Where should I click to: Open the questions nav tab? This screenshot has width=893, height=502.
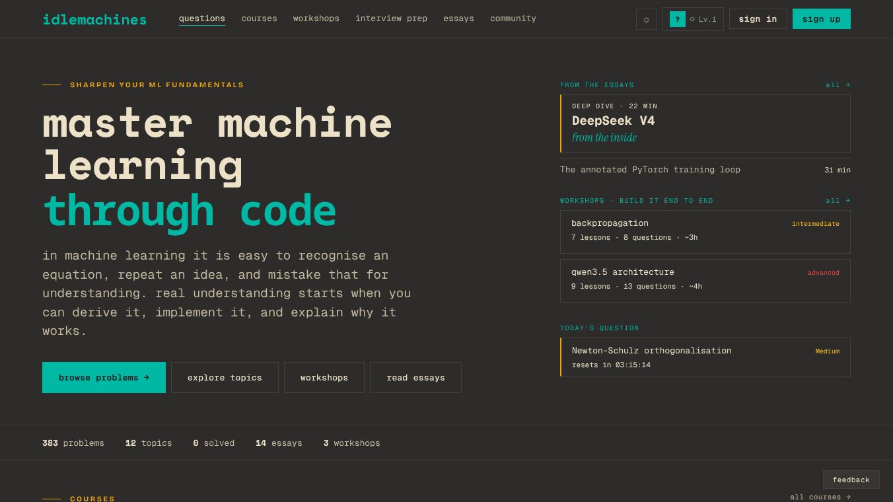(202, 18)
